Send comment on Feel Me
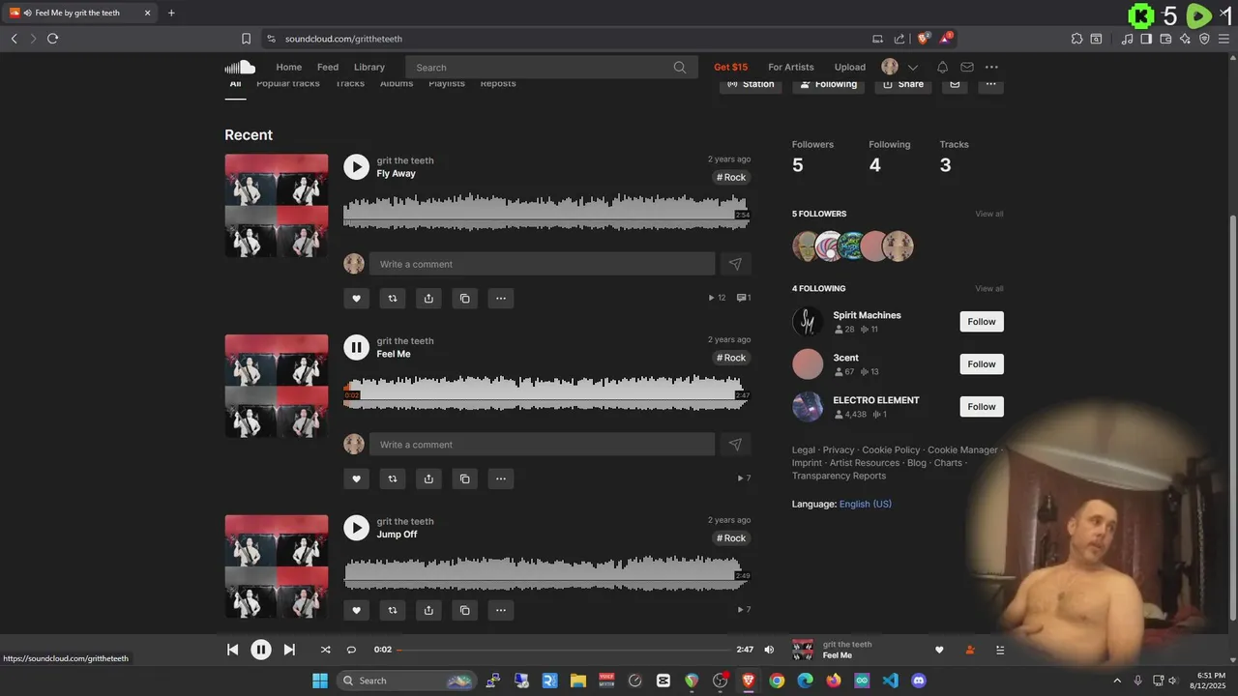1238x696 pixels. [735, 445]
